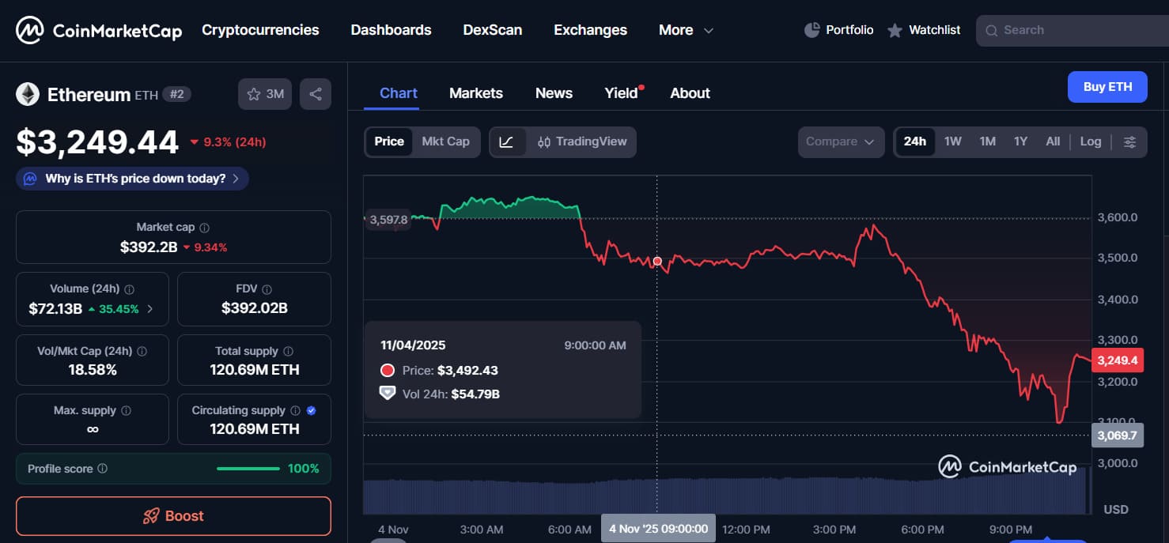Open the Compare dropdown
The width and height of the screenshot is (1169, 543).
(x=840, y=142)
